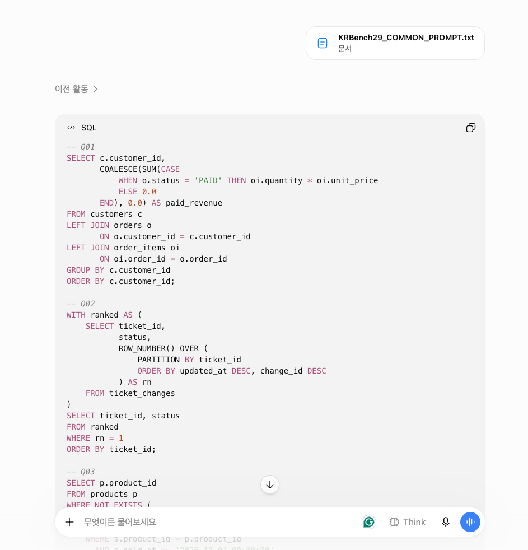
Task: Start voice mode with blue waveform button
Action: click(x=470, y=522)
